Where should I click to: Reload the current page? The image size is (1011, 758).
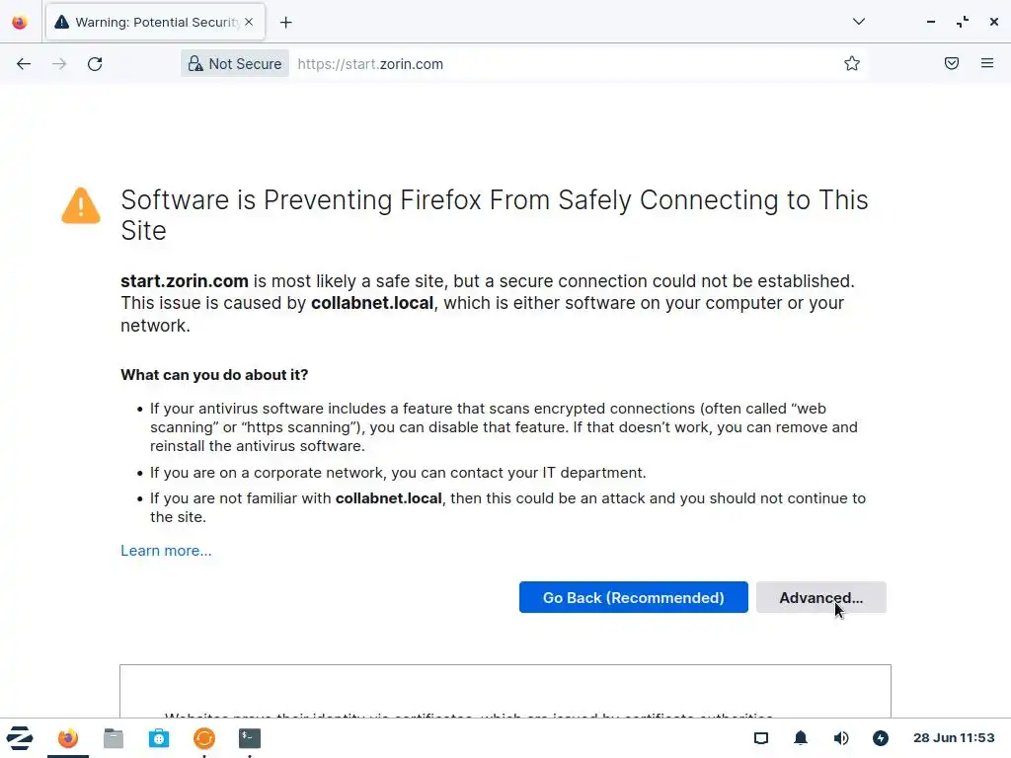point(95,64)
